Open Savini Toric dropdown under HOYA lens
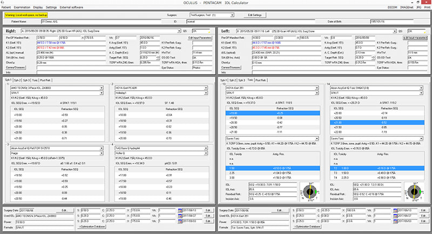This screenshot has width=432, height=234. click(316, 139)
